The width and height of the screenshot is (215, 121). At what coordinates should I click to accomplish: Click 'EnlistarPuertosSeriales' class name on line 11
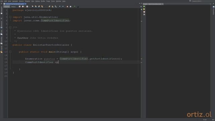[51, 45]
